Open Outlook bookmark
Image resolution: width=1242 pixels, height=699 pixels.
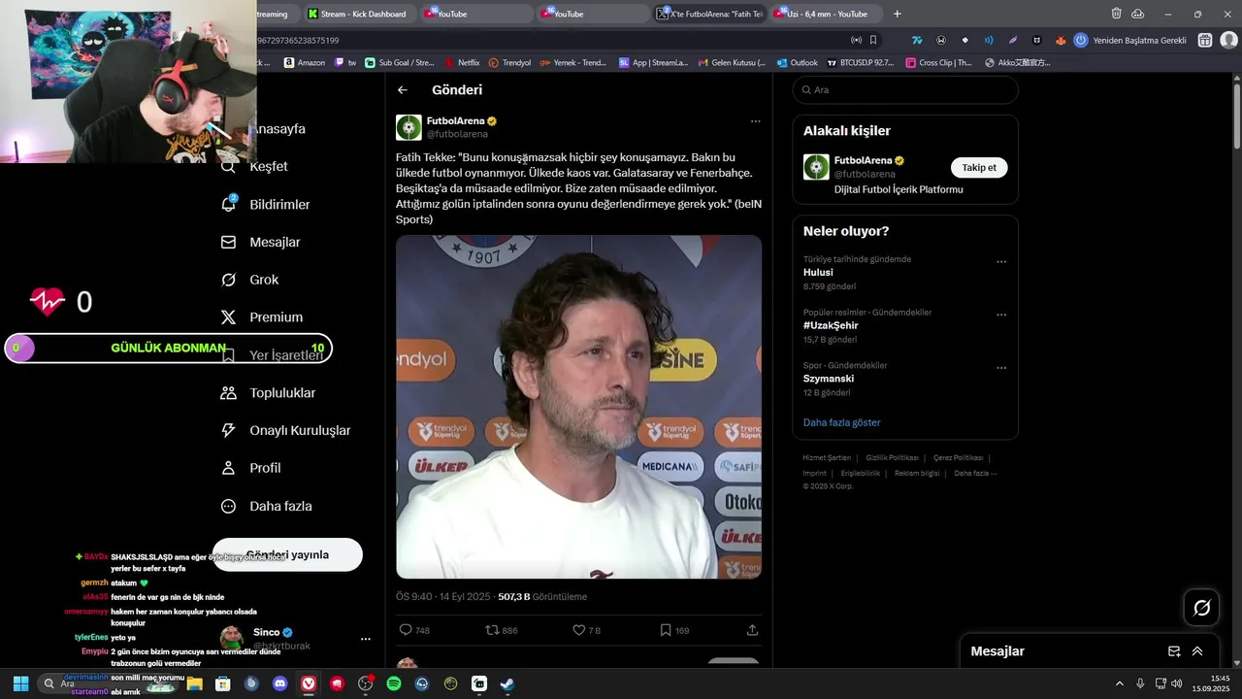[798, 63]
